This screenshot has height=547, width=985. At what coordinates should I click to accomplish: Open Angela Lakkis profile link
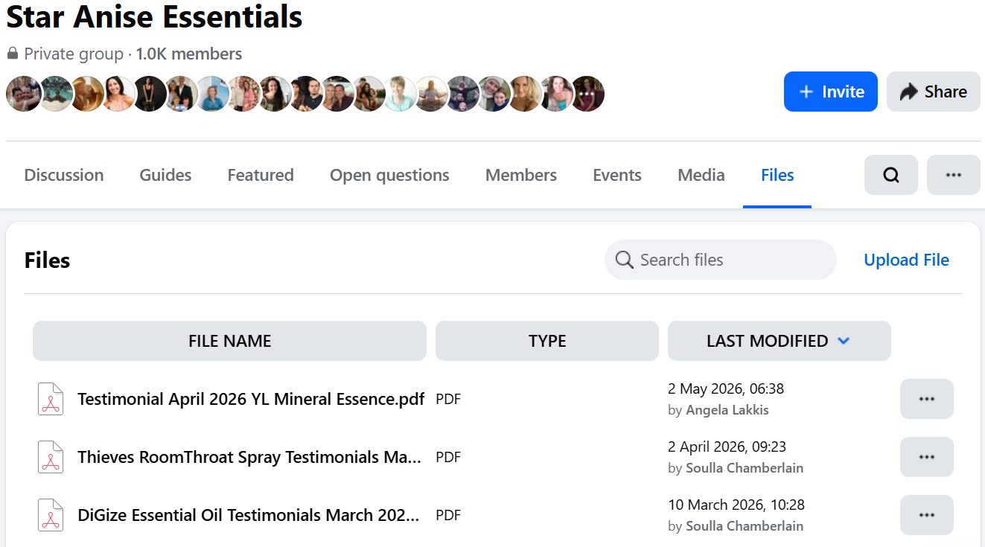(727, 410)
